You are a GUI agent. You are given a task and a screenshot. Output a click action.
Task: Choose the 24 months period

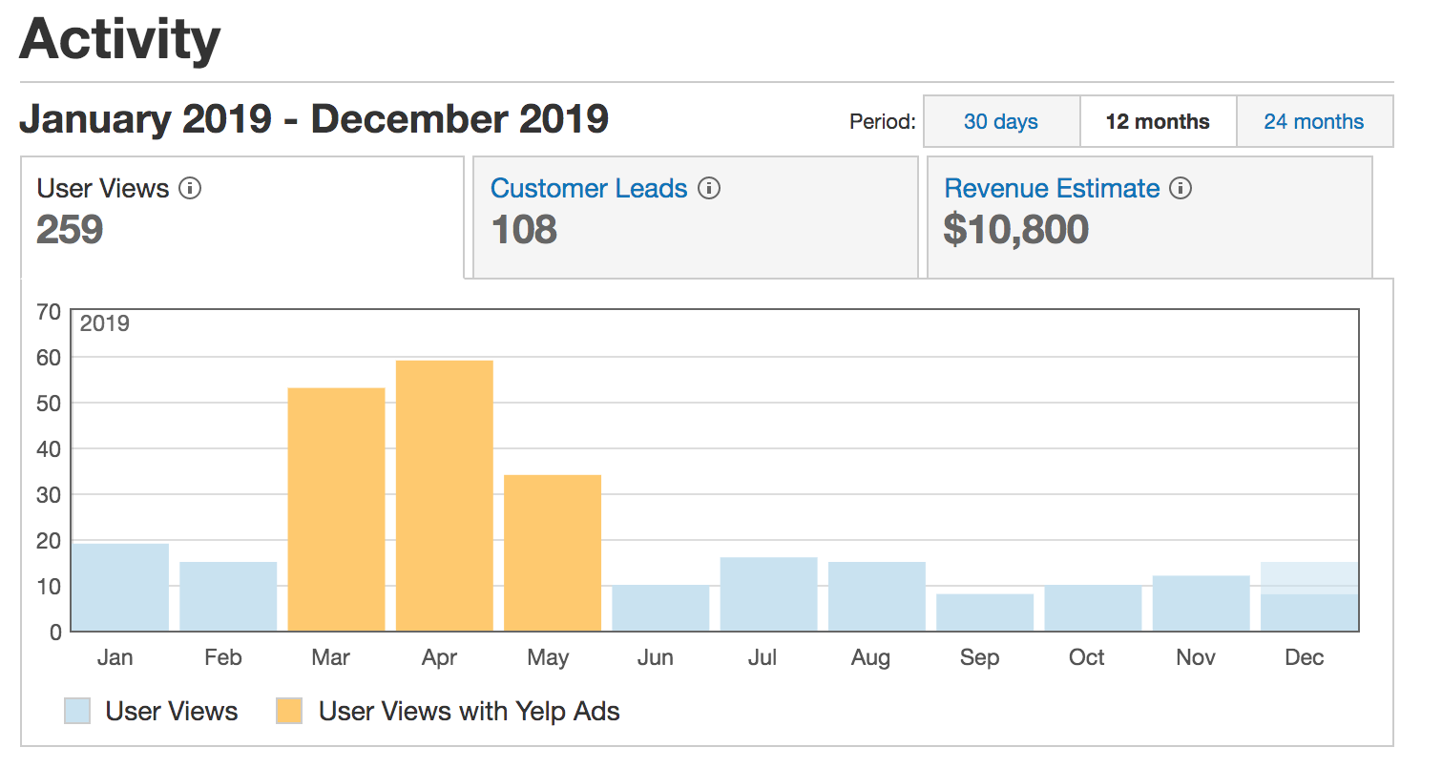pyautogui.click(x=1313, y=122)
